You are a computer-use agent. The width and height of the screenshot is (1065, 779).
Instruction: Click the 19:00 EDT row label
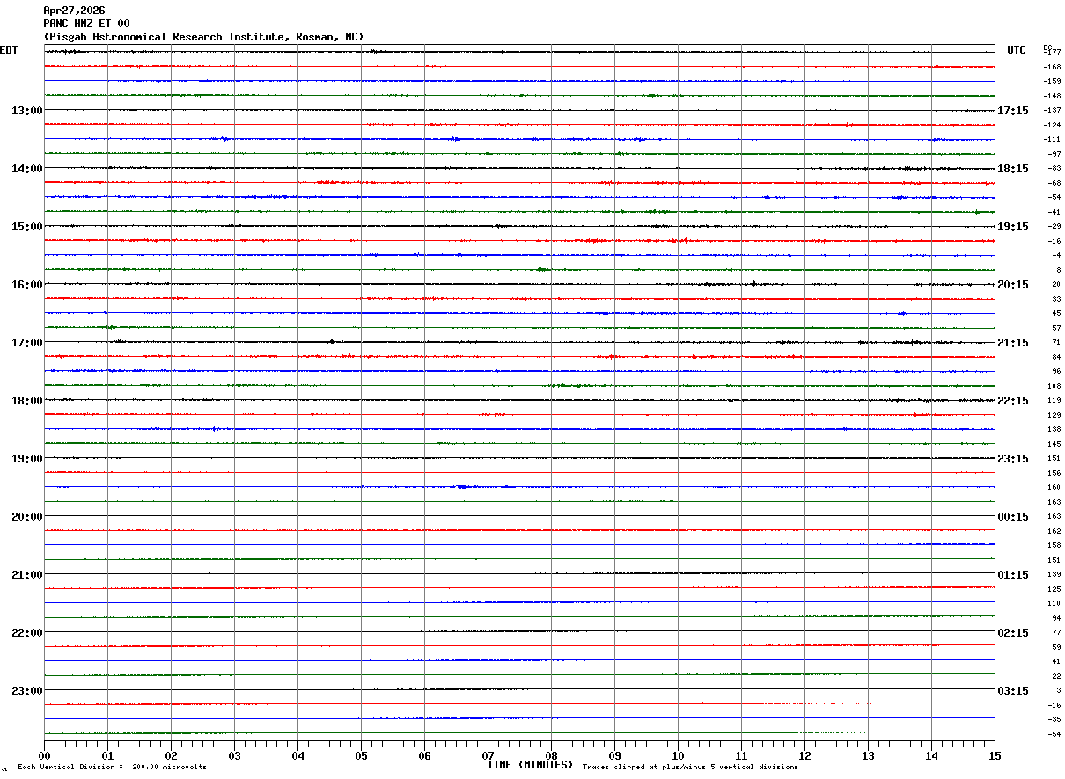point(27,459)
